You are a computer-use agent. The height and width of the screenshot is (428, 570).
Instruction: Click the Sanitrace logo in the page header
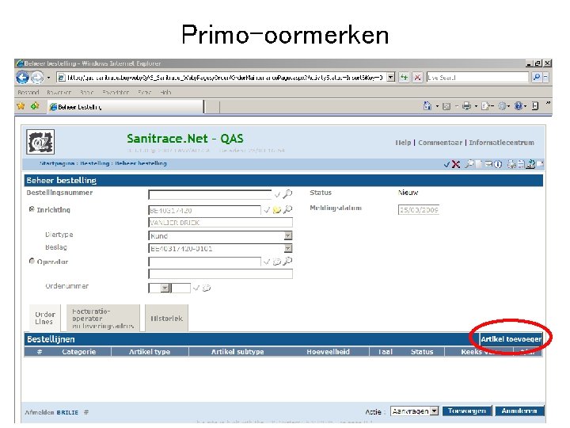click(x=40, y=142)
